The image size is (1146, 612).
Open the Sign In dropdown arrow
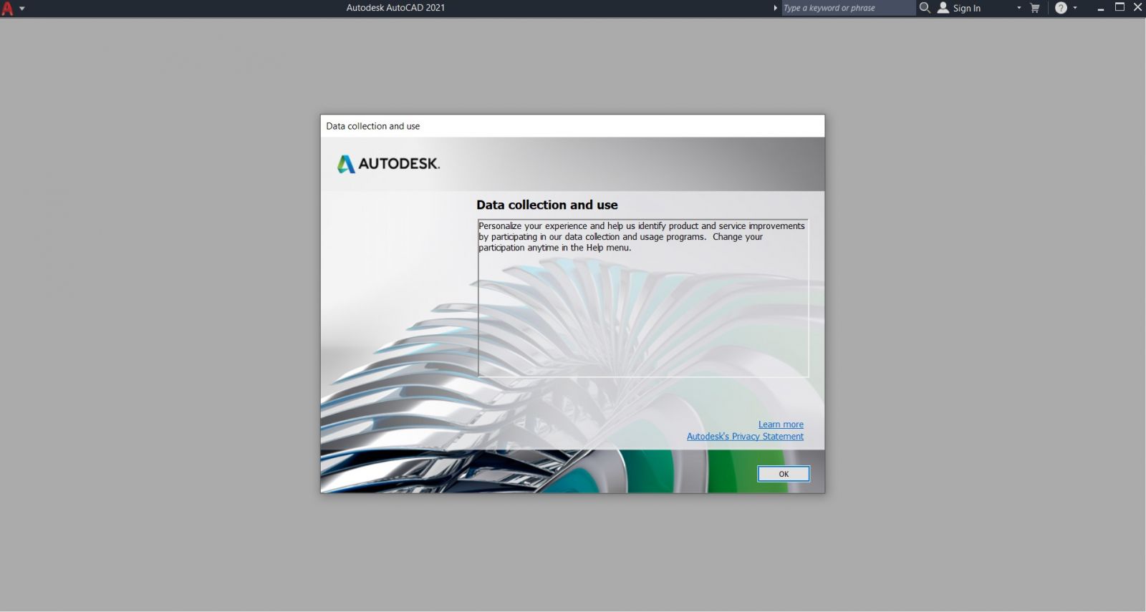(x=1019, y=8)
